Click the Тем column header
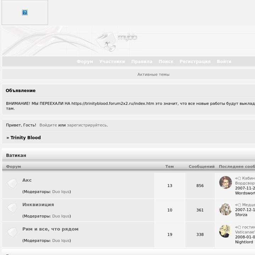The width and height of the screenshot is (255, 255). tap(169, 166)
